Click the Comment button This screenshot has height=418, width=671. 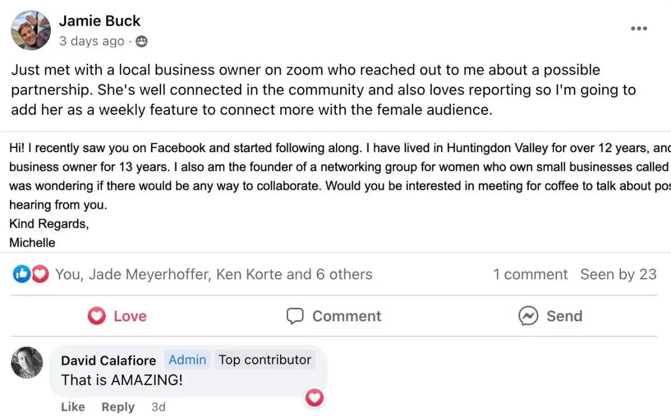coord(334,316)
